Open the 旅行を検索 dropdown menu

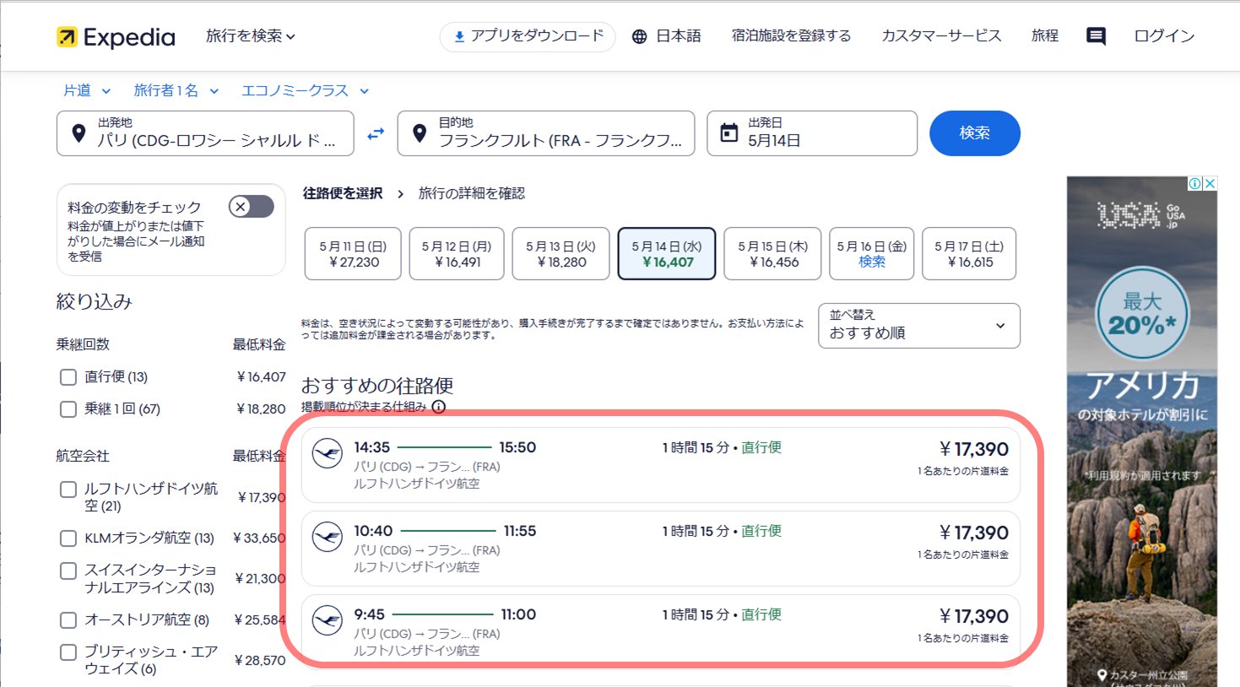tap(251, 36)
